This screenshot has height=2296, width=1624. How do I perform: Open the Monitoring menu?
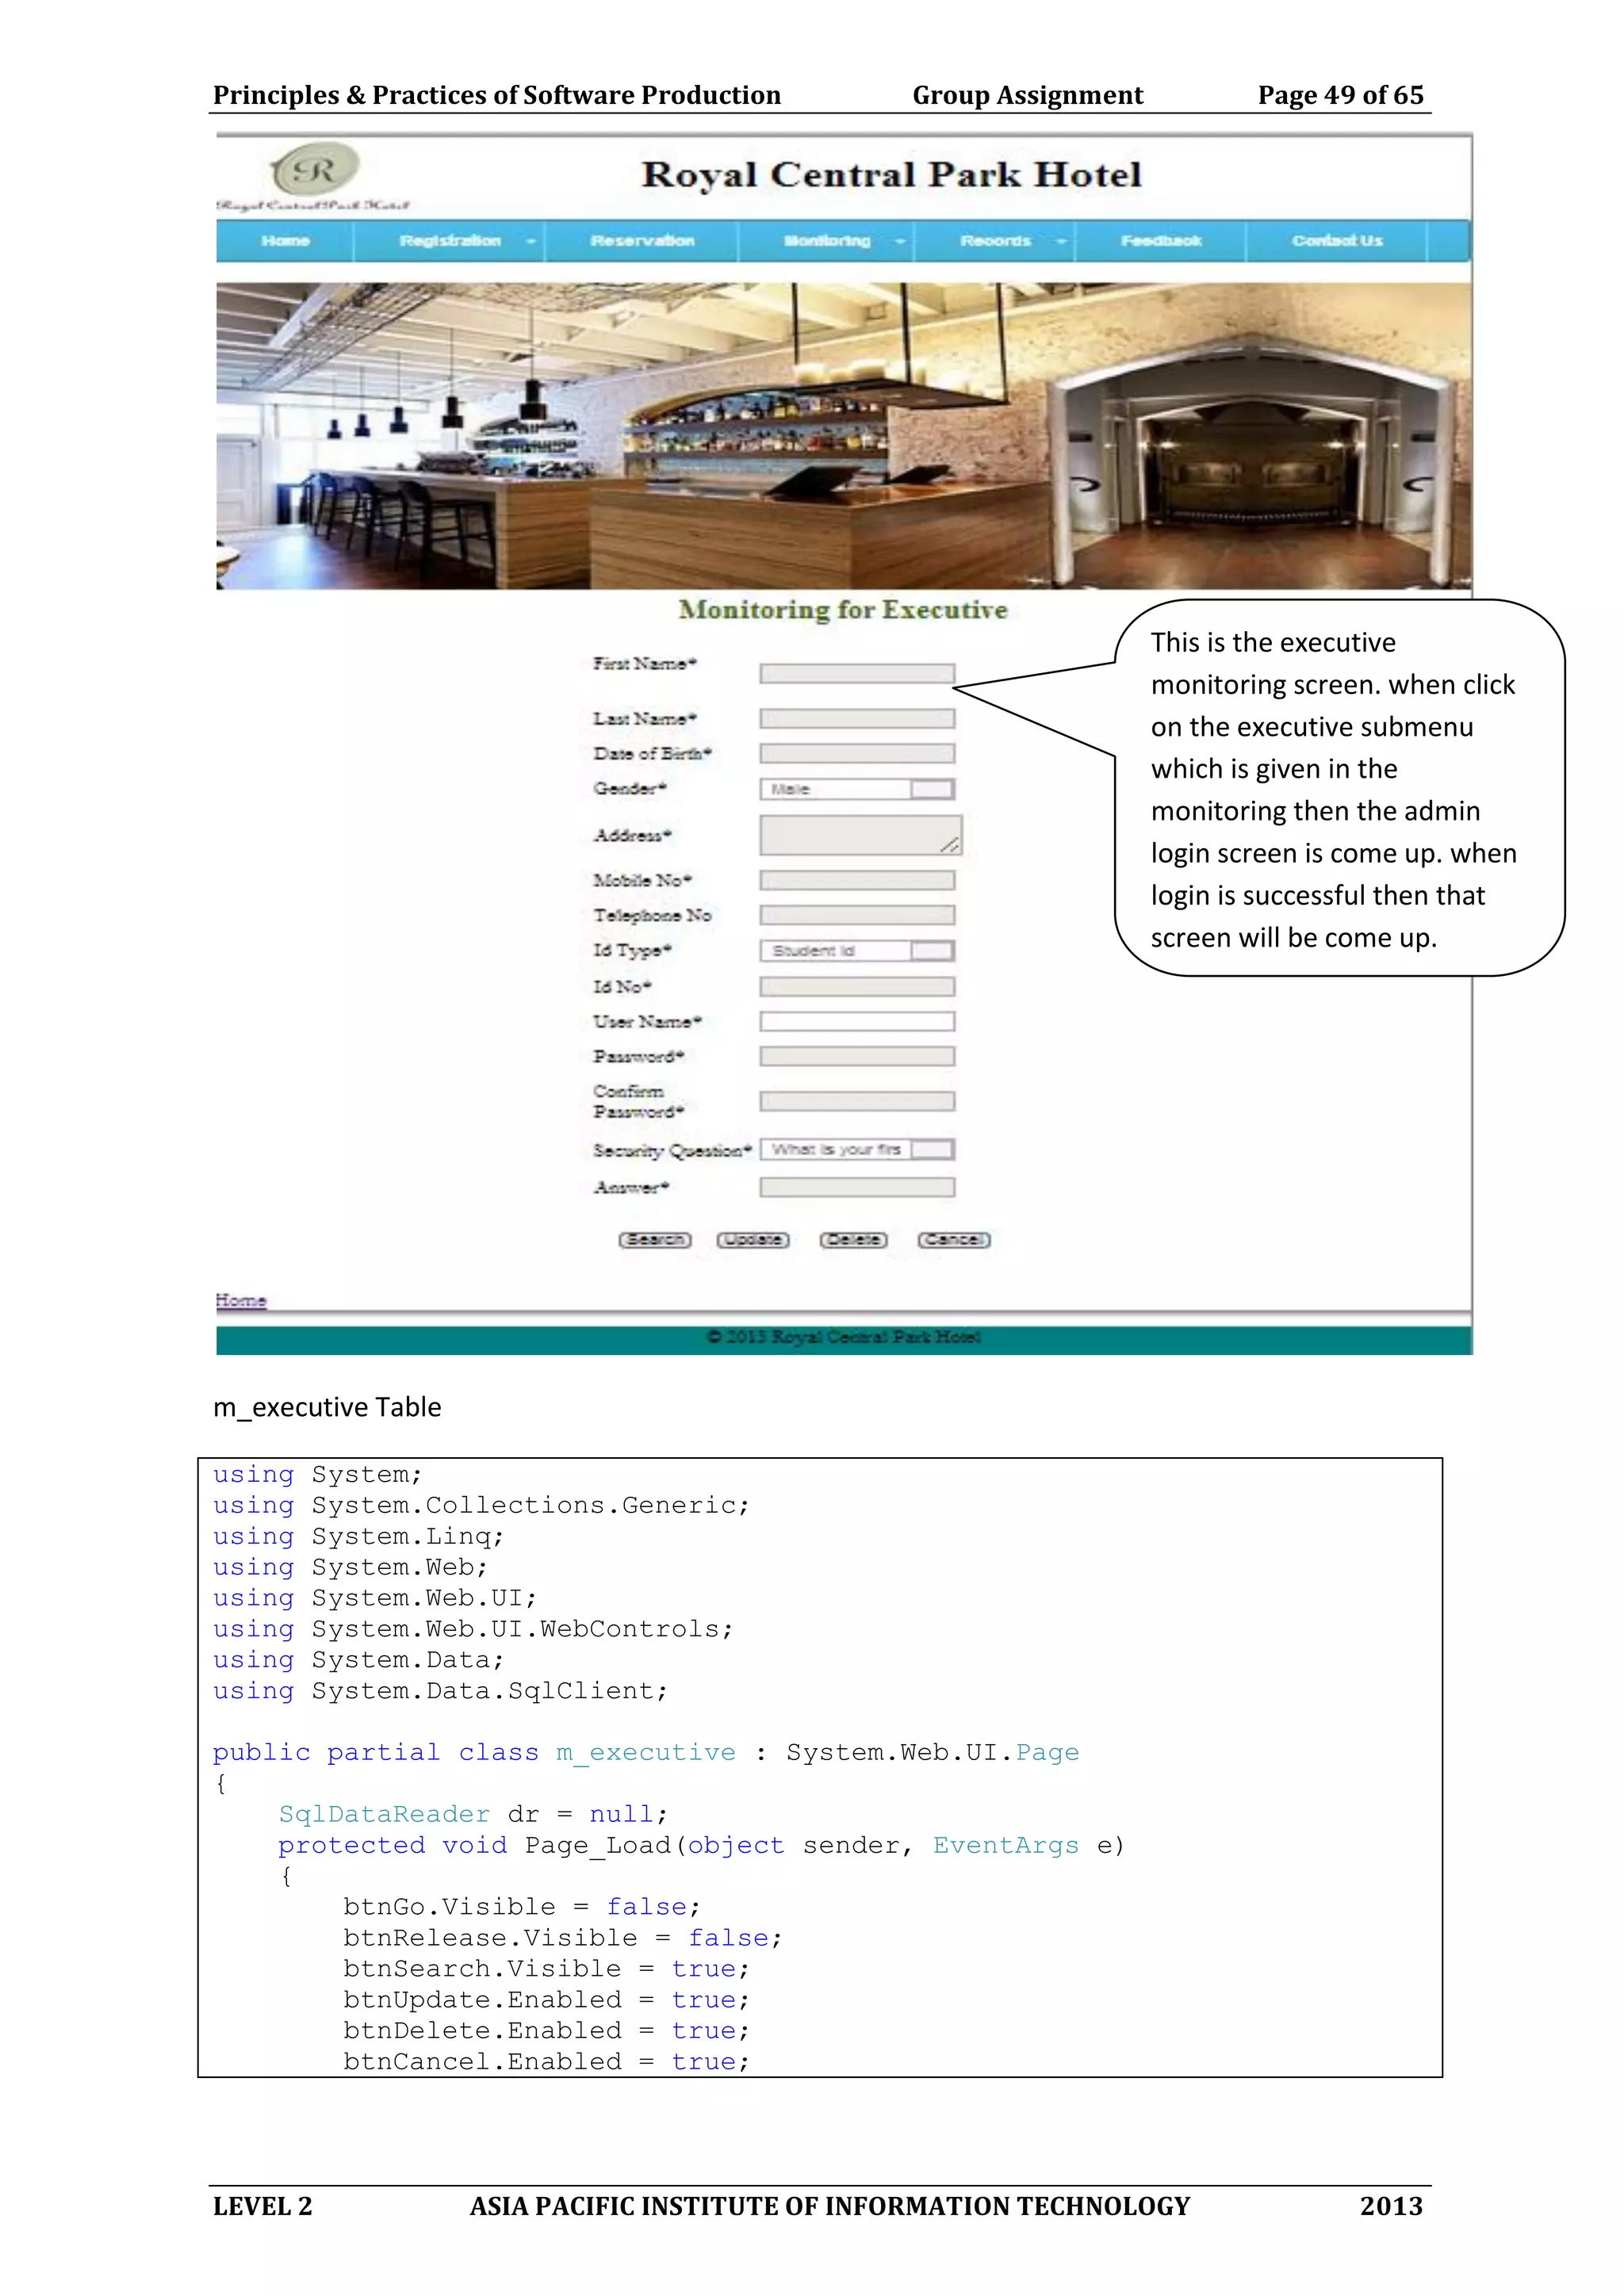pyautogui.click(x=827, y=241)
